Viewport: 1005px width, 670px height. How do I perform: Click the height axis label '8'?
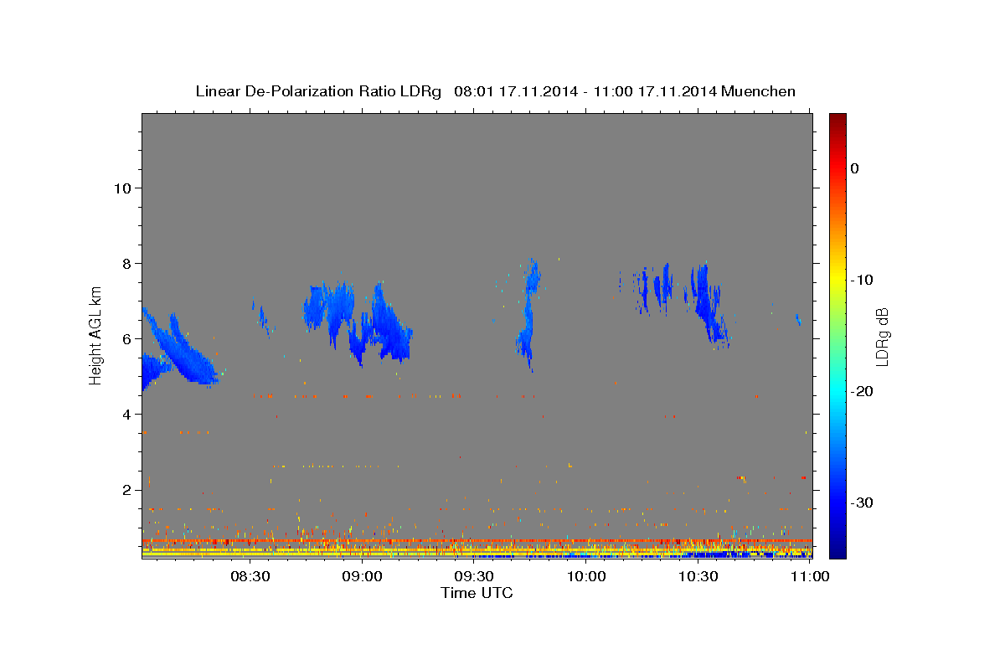point(126,263)
